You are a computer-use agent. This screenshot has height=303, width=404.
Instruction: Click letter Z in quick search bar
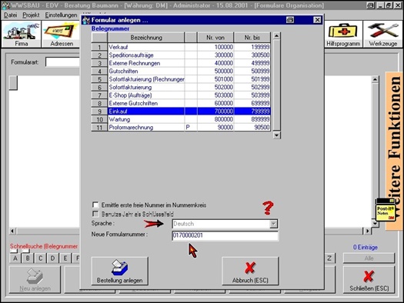pyautogui.click(x=329, y=258)
